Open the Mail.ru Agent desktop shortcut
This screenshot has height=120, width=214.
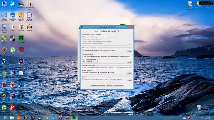4,109
